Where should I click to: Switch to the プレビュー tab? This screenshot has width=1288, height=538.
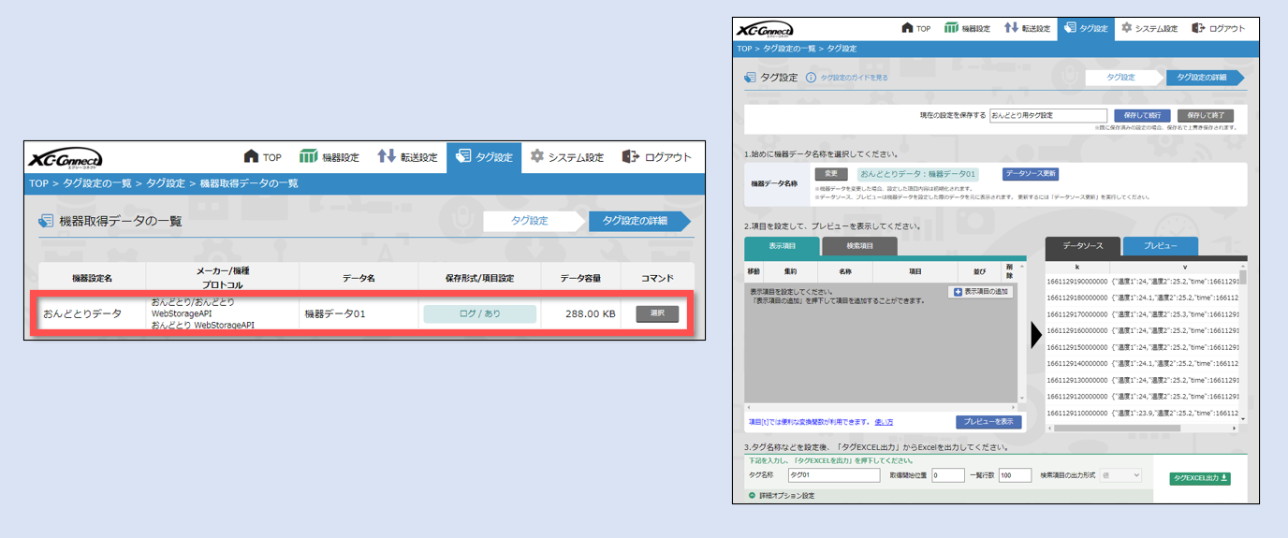tap(1161, 246)
